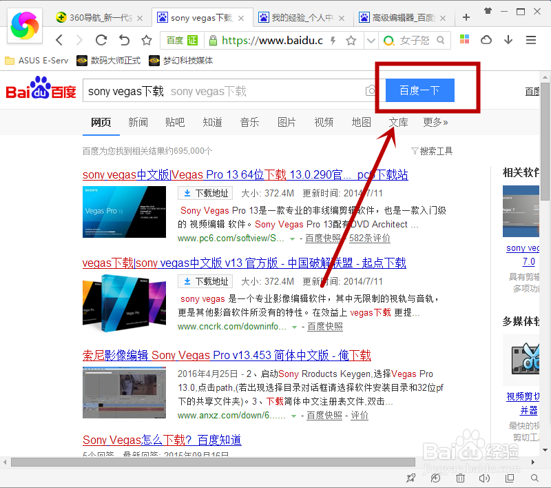Expand the address bar dropdown chevron
551x488 pixels.
pos(371,41)
